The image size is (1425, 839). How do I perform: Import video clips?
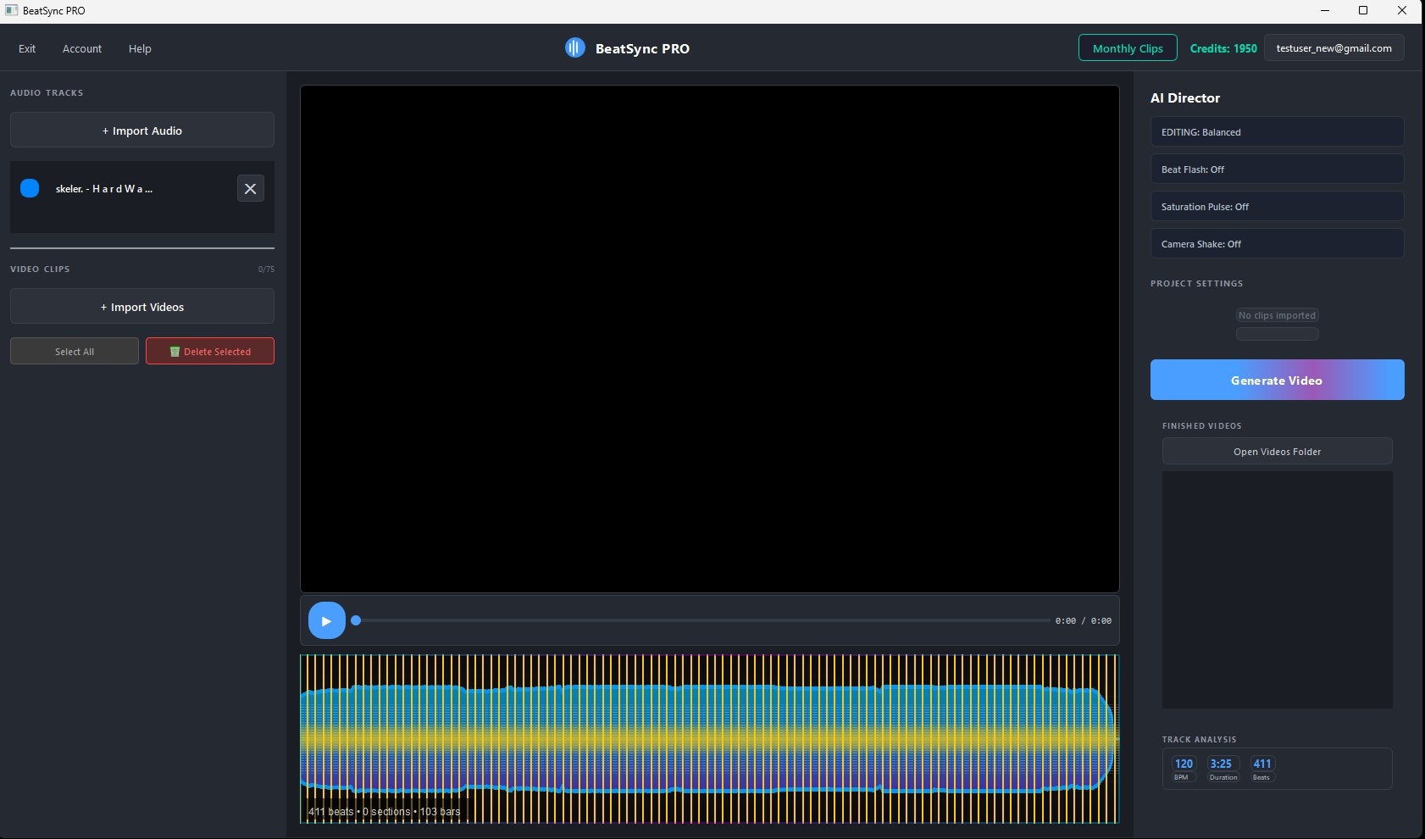141,306
